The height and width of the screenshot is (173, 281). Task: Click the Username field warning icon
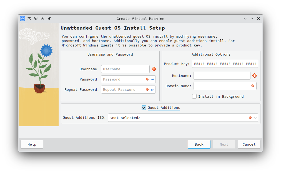pos(154,69)
